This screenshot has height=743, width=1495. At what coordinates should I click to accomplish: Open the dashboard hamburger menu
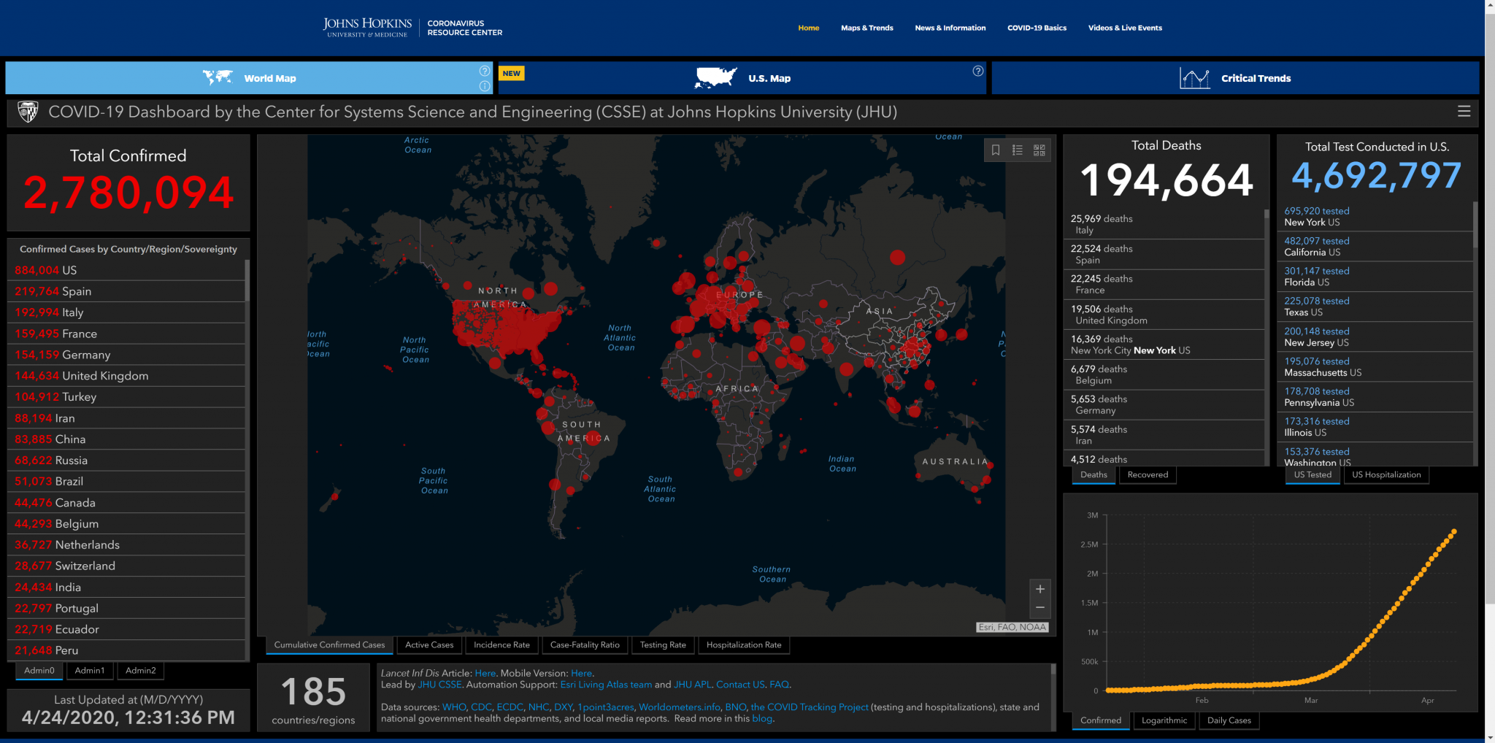tap(1464, 112)
